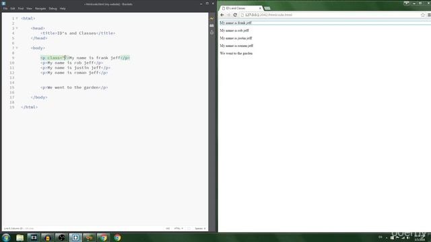Click the 'My name is roman jeff' code line
431x242 pixels.
[74, 73]
